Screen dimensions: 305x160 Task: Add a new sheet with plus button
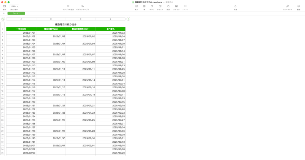(x=4, y=13)
